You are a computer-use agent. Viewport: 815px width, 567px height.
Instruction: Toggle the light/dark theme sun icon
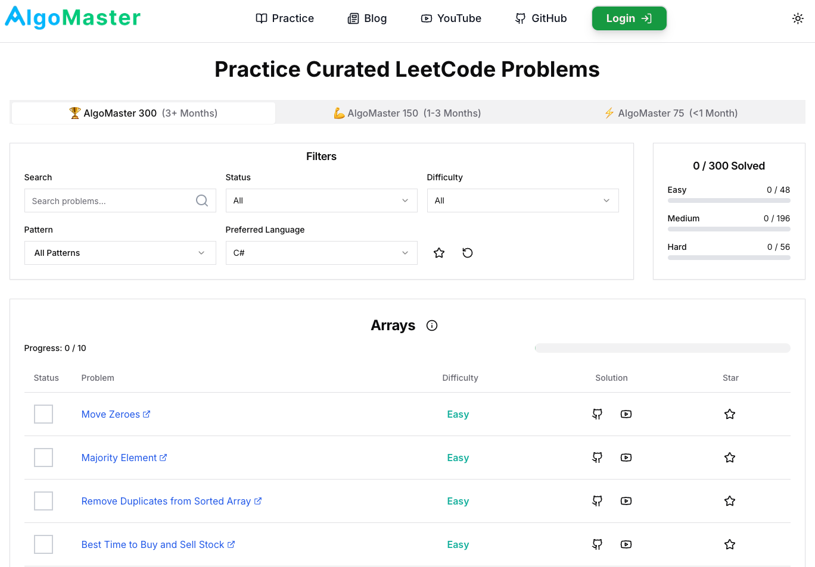pyautogui.click(x=798, y=18)
